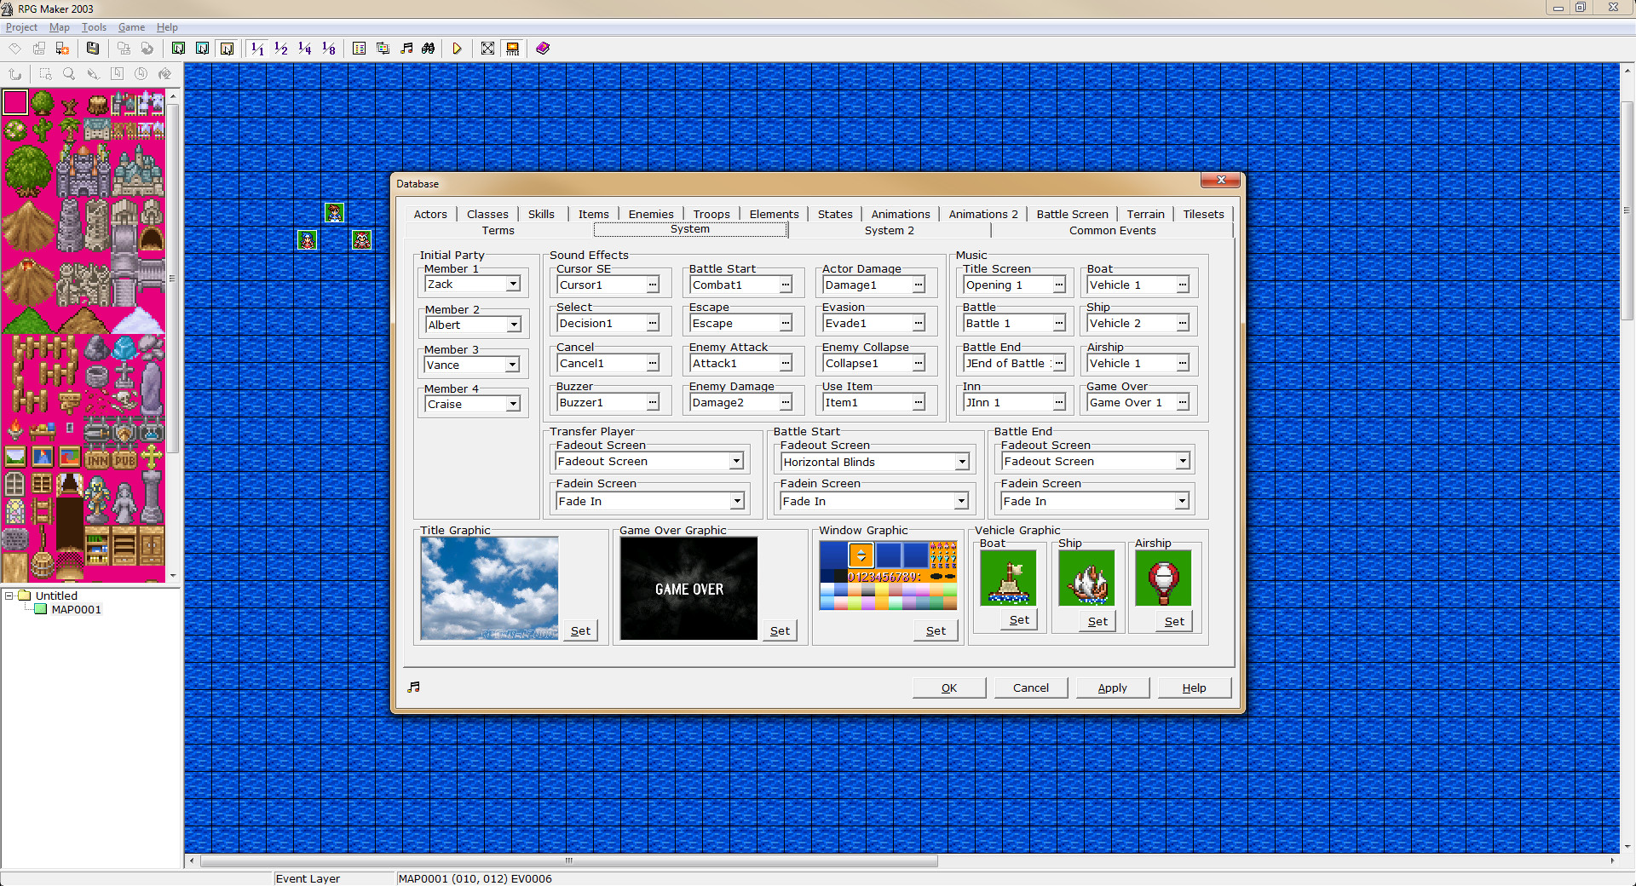Select MAP0001 in the map tree
Viewport: 1636px width, 886px height.
(x=77, y=609)
